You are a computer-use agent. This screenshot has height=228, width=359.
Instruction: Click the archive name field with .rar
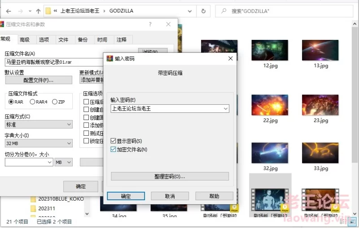point(54,62)
